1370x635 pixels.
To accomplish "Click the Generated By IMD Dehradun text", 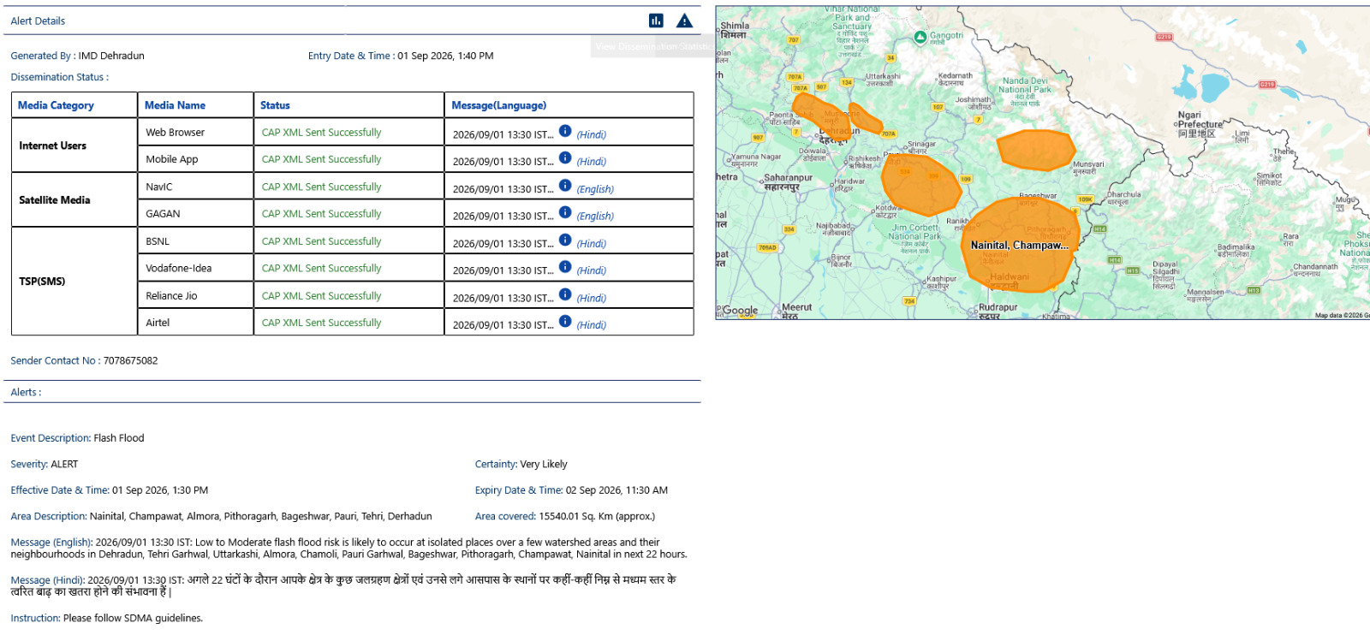I will 77,56.
